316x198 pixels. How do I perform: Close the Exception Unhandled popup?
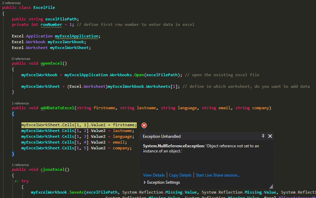point(270,136)
